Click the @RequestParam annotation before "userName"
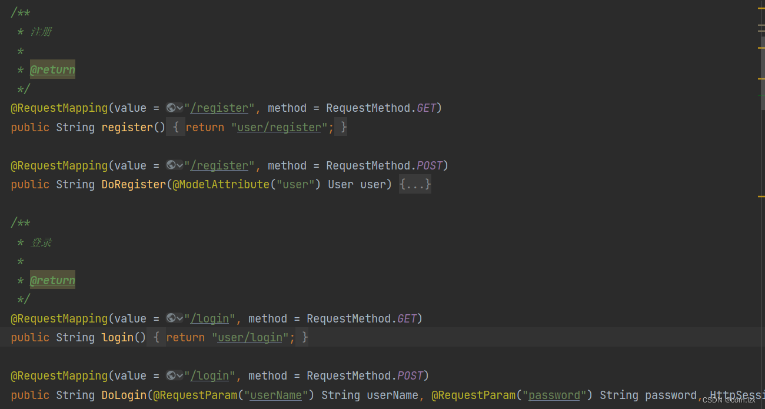 [195, 395]
